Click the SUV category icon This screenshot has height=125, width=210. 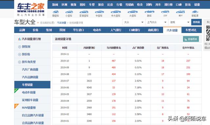165,12
